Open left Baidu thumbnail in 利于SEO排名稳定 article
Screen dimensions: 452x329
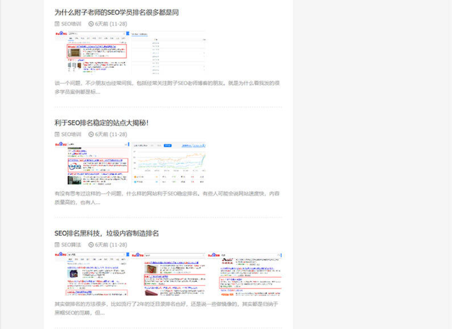[91, 163]
